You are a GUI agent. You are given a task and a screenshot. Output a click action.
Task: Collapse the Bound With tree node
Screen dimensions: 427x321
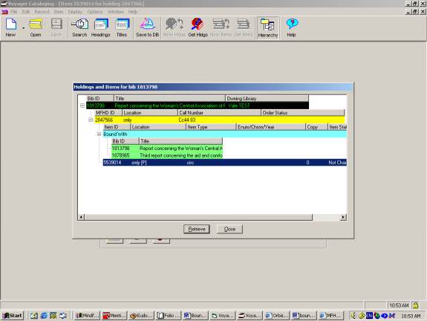coord(99,134)
